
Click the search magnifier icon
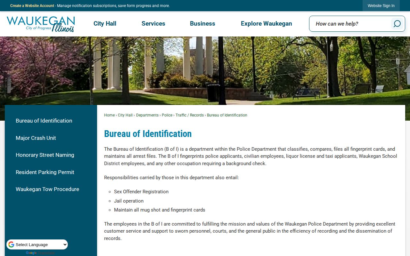(x=397, y=24)
